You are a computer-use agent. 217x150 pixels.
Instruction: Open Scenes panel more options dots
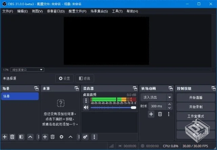point(38,137)
